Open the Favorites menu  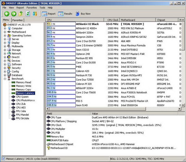pos(32,8)
